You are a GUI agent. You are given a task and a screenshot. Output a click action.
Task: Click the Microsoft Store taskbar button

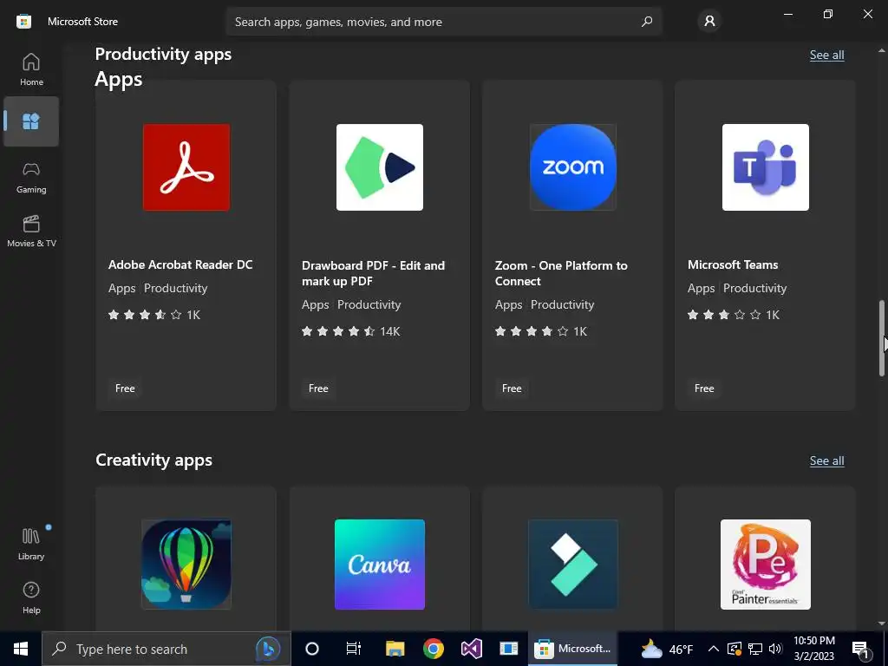click(x=572, y=649)
